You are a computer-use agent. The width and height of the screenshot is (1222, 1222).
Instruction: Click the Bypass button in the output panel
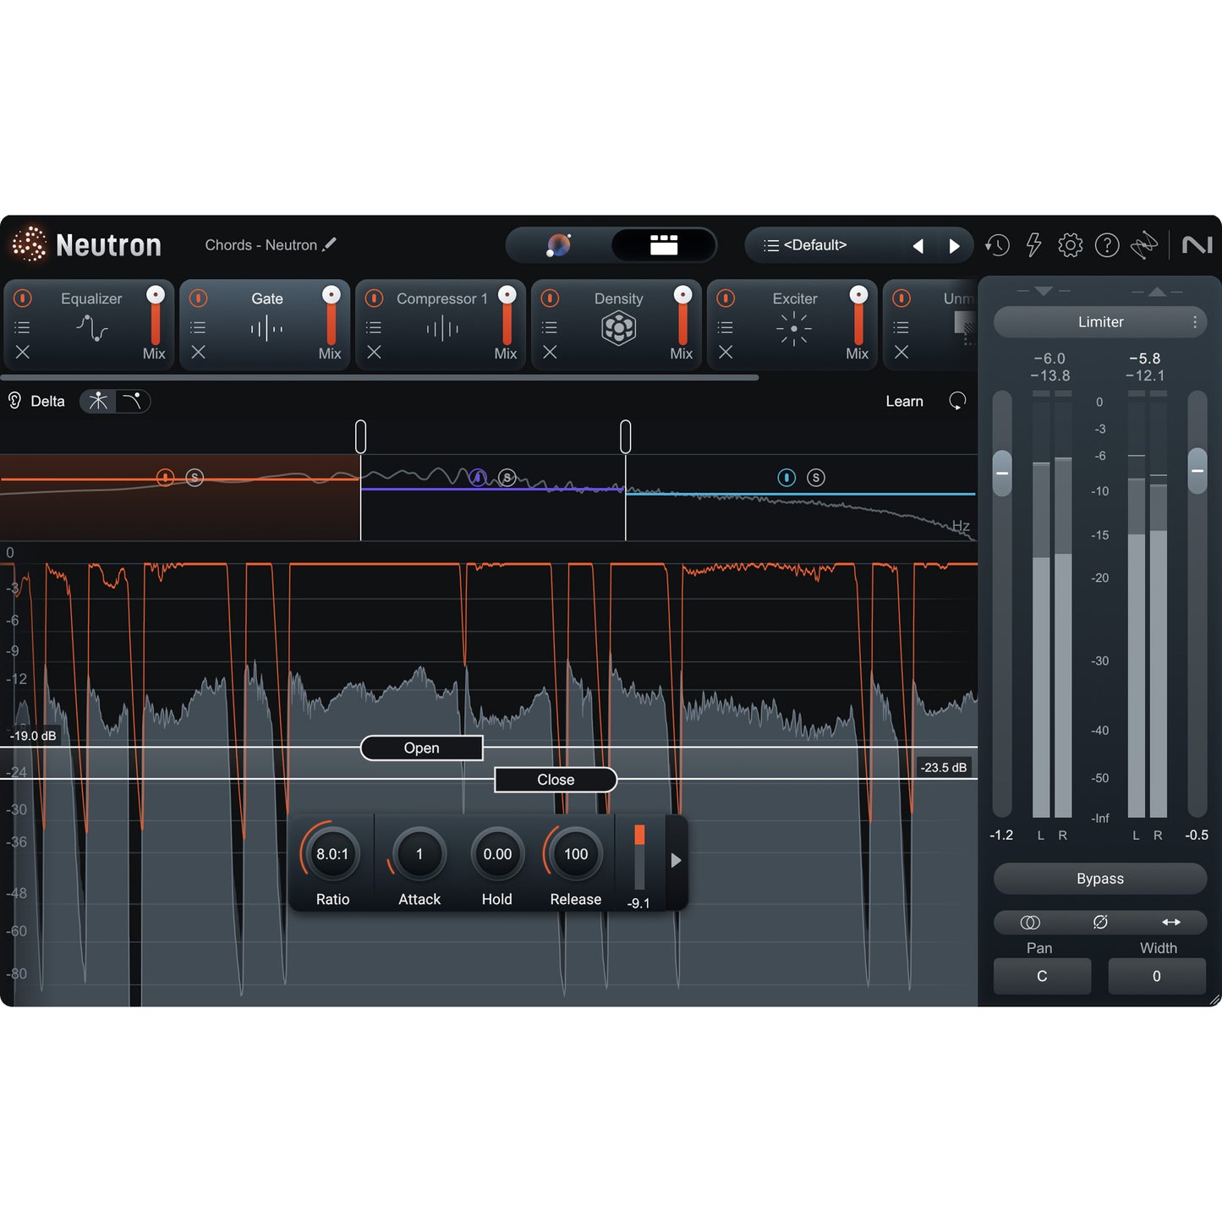pyautogui.click(x=1099, y=879)
